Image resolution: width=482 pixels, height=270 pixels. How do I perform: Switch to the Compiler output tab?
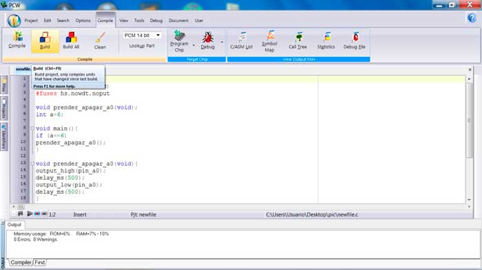pos(21,262)
